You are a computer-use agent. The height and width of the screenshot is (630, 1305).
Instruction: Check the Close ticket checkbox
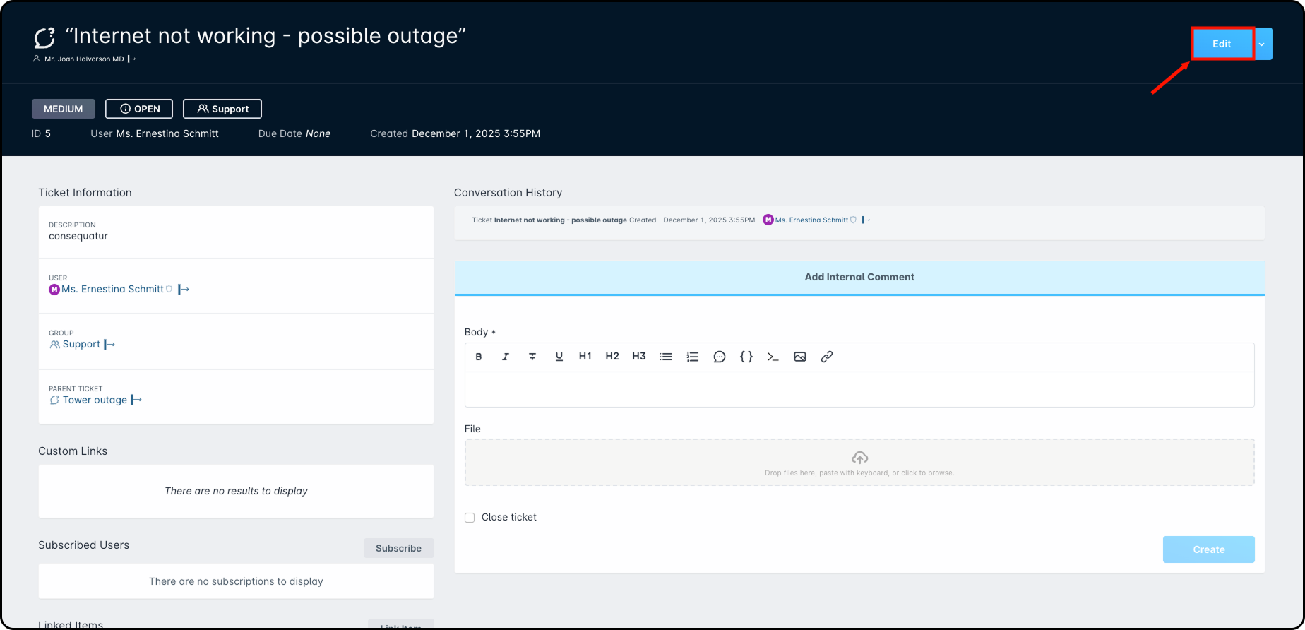coord(470,518)
